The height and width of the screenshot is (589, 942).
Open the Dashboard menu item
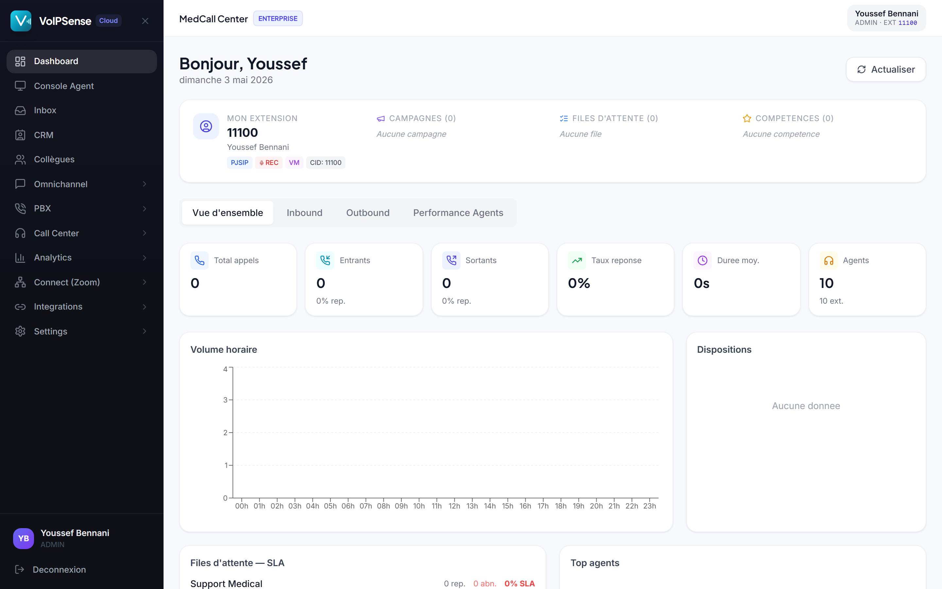point(82,61)
